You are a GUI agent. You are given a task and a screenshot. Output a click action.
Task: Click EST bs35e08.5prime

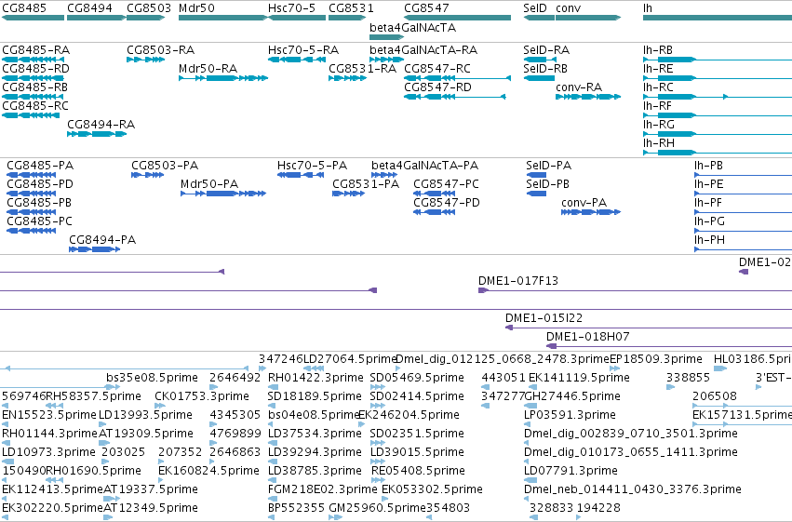coord(152,378)
